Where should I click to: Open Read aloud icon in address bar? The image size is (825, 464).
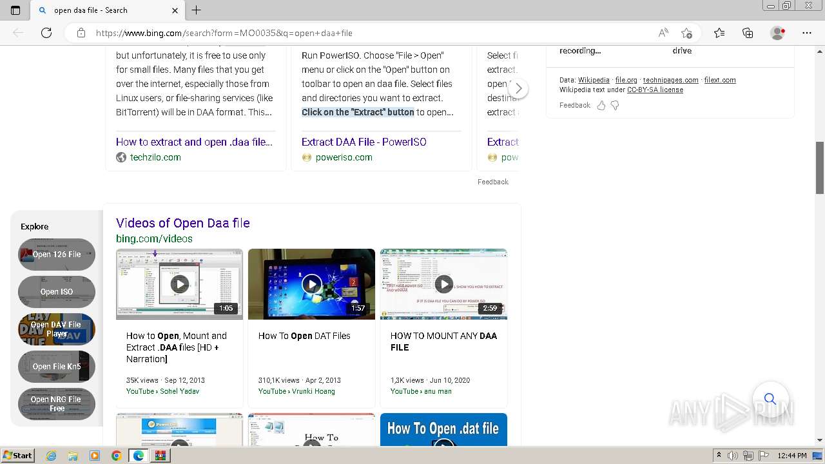[663, 33]
